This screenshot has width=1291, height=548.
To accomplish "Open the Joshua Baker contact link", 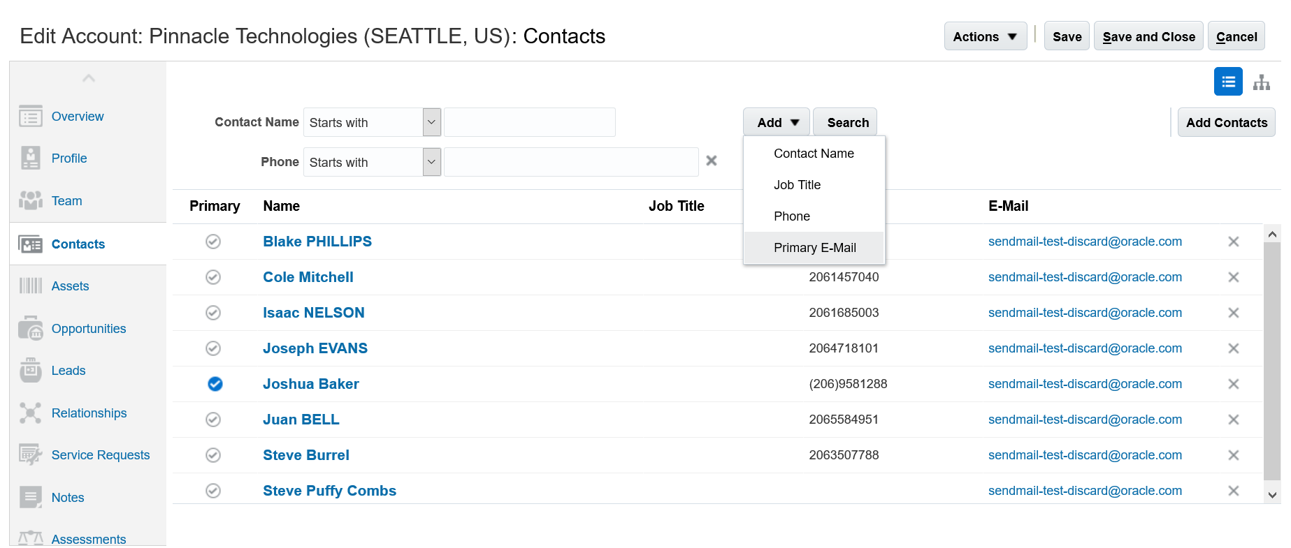I will 310,384.
